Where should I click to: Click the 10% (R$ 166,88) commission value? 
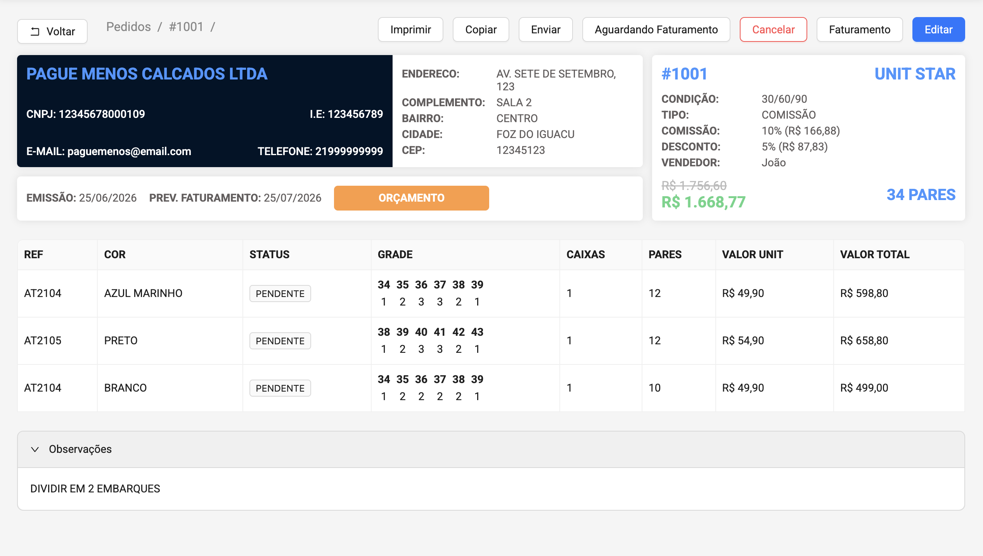point(801,131)
